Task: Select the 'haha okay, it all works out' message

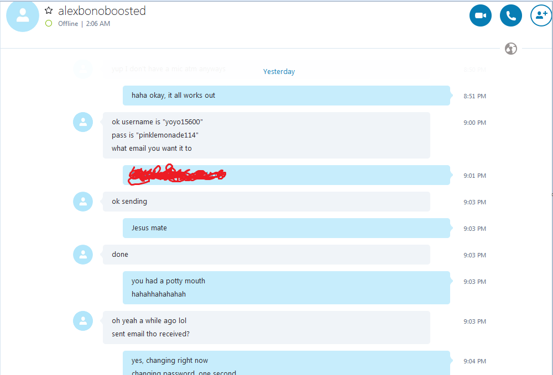Action: [x=287, y=96]
